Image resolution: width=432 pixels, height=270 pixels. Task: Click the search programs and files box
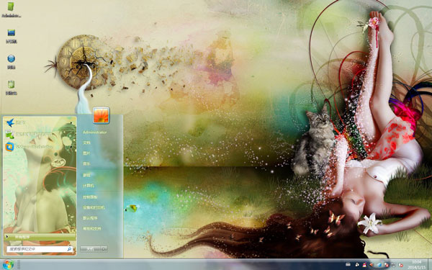[x=40, y=249]
